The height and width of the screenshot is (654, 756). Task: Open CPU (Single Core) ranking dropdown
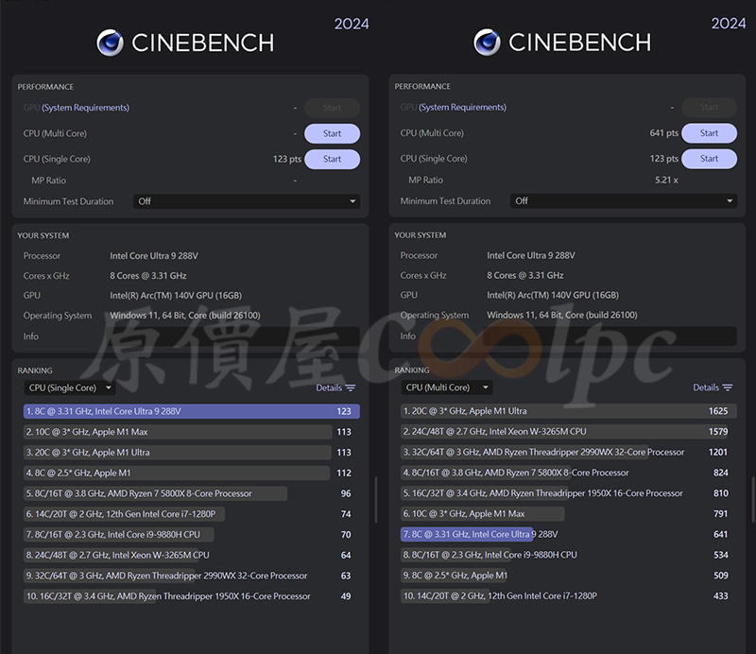[69, 387]
